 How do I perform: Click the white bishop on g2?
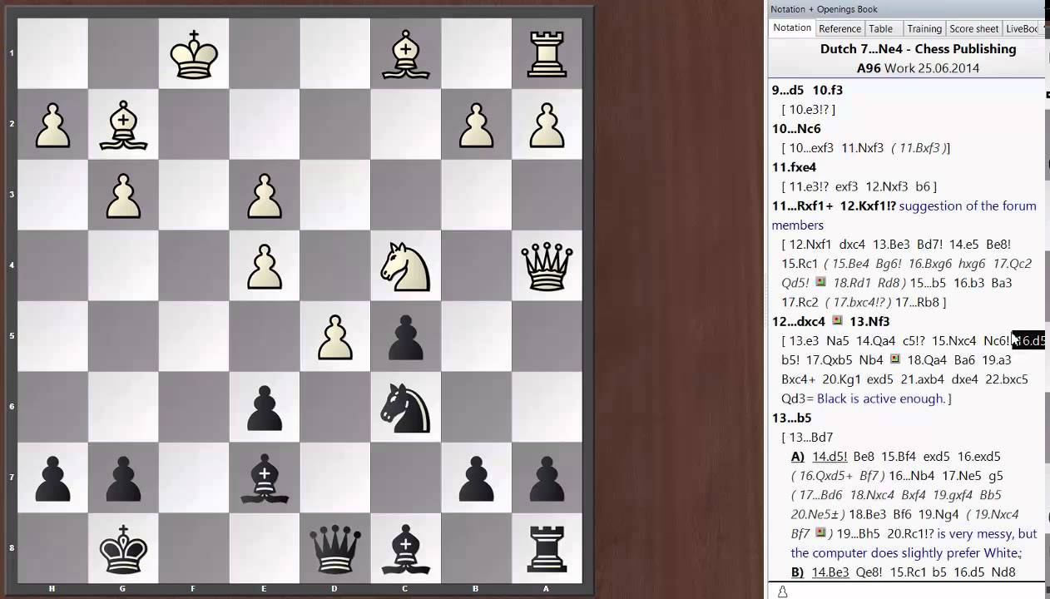pyautogui.click(x=122, y=123)
